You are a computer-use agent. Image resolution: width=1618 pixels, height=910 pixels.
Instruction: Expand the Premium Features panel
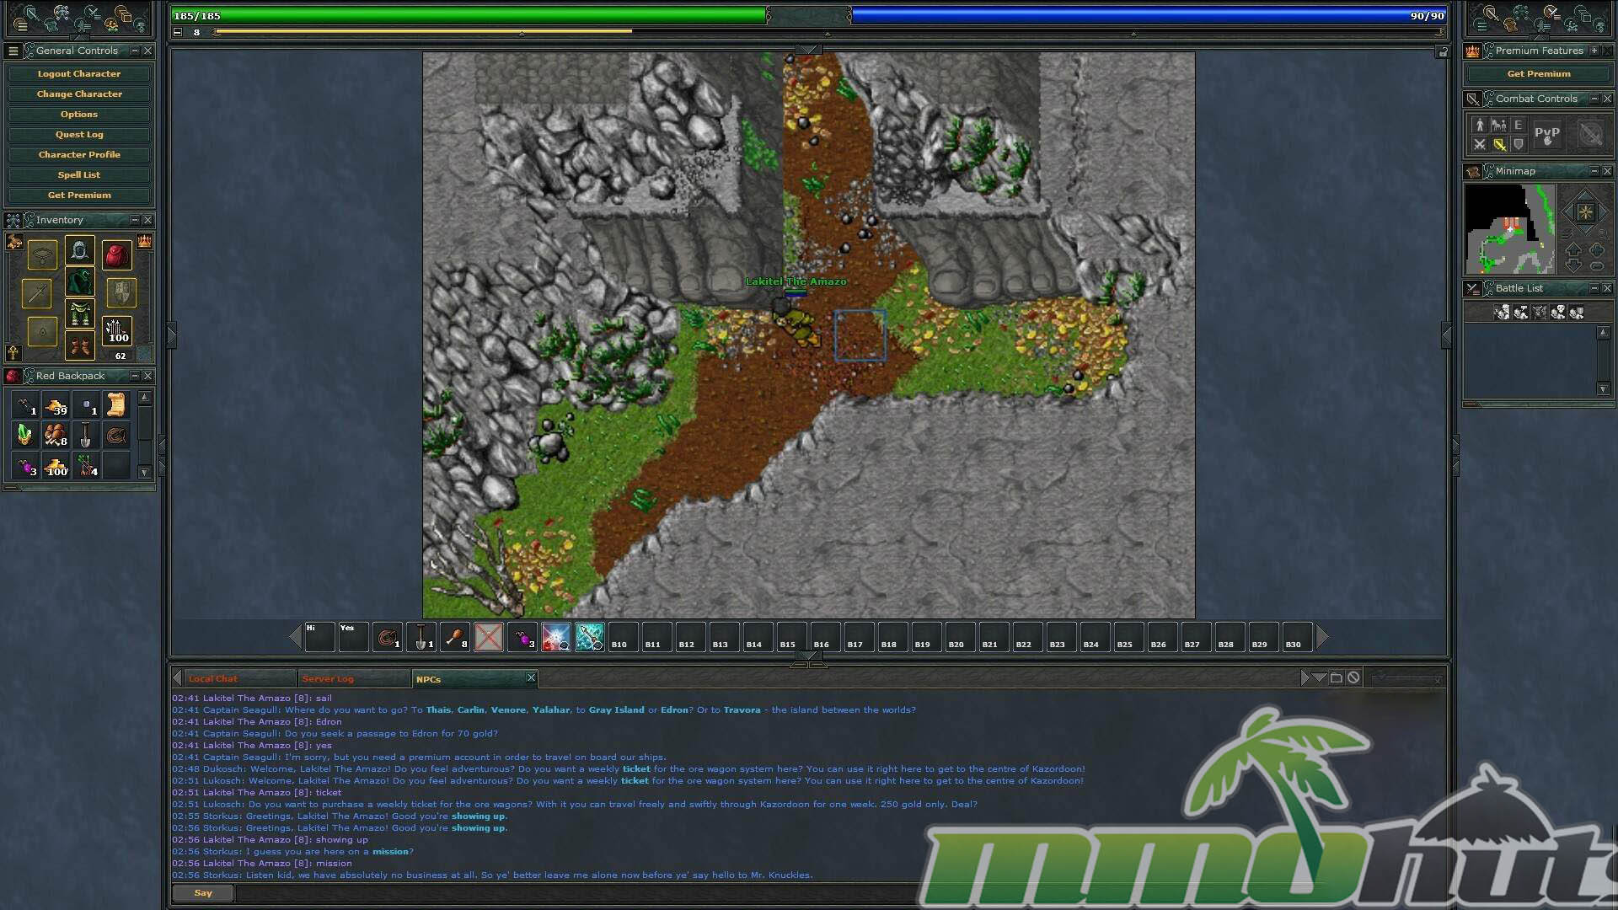click(1594, 51)
